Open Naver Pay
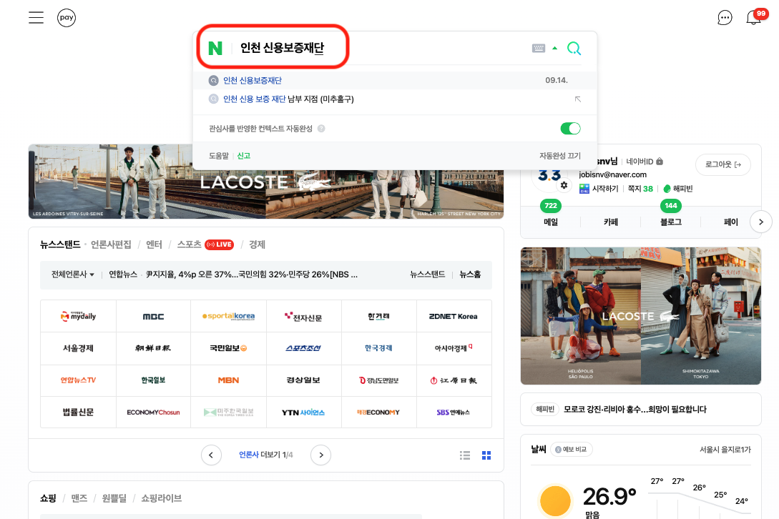This screenshot has height=519, width=779. [67, 17]
